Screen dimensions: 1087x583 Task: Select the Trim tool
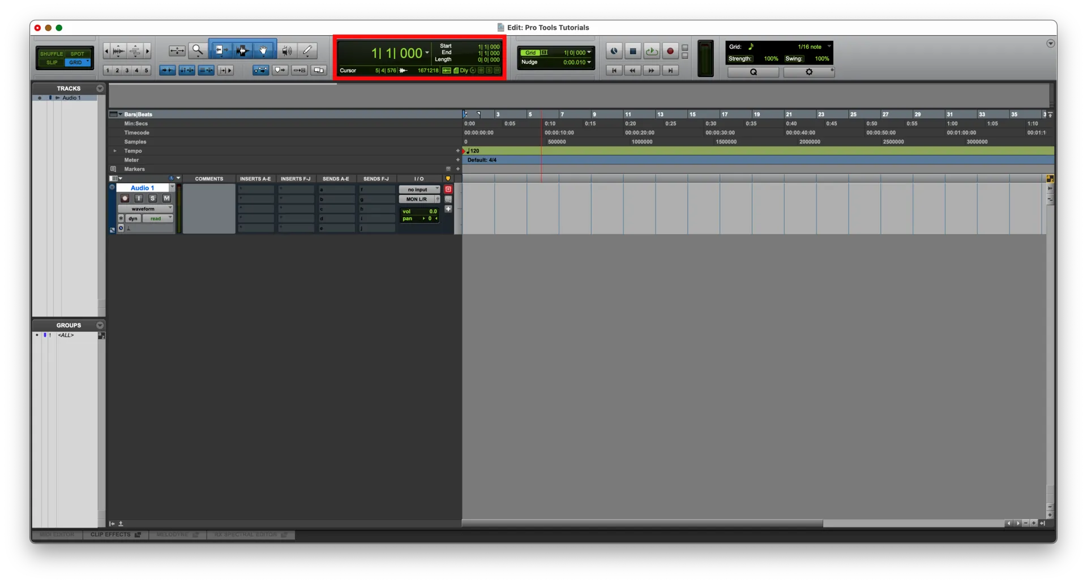[221, 50]
